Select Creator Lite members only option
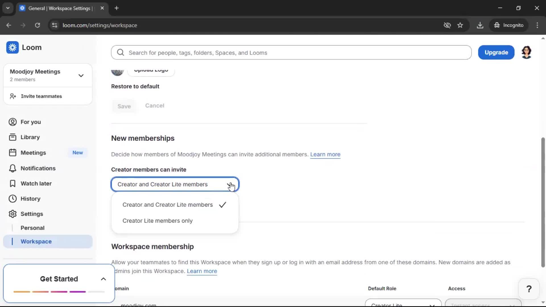This screenshot has height=307, width=546. pos(158,221)
